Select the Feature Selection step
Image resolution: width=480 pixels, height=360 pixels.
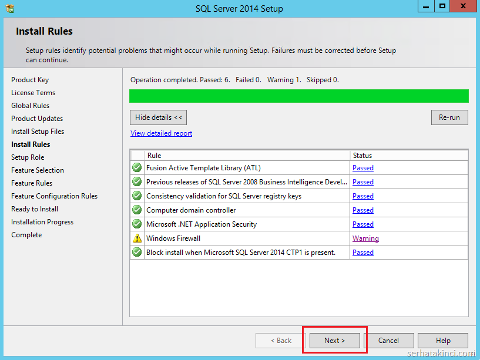coord(38,170)
